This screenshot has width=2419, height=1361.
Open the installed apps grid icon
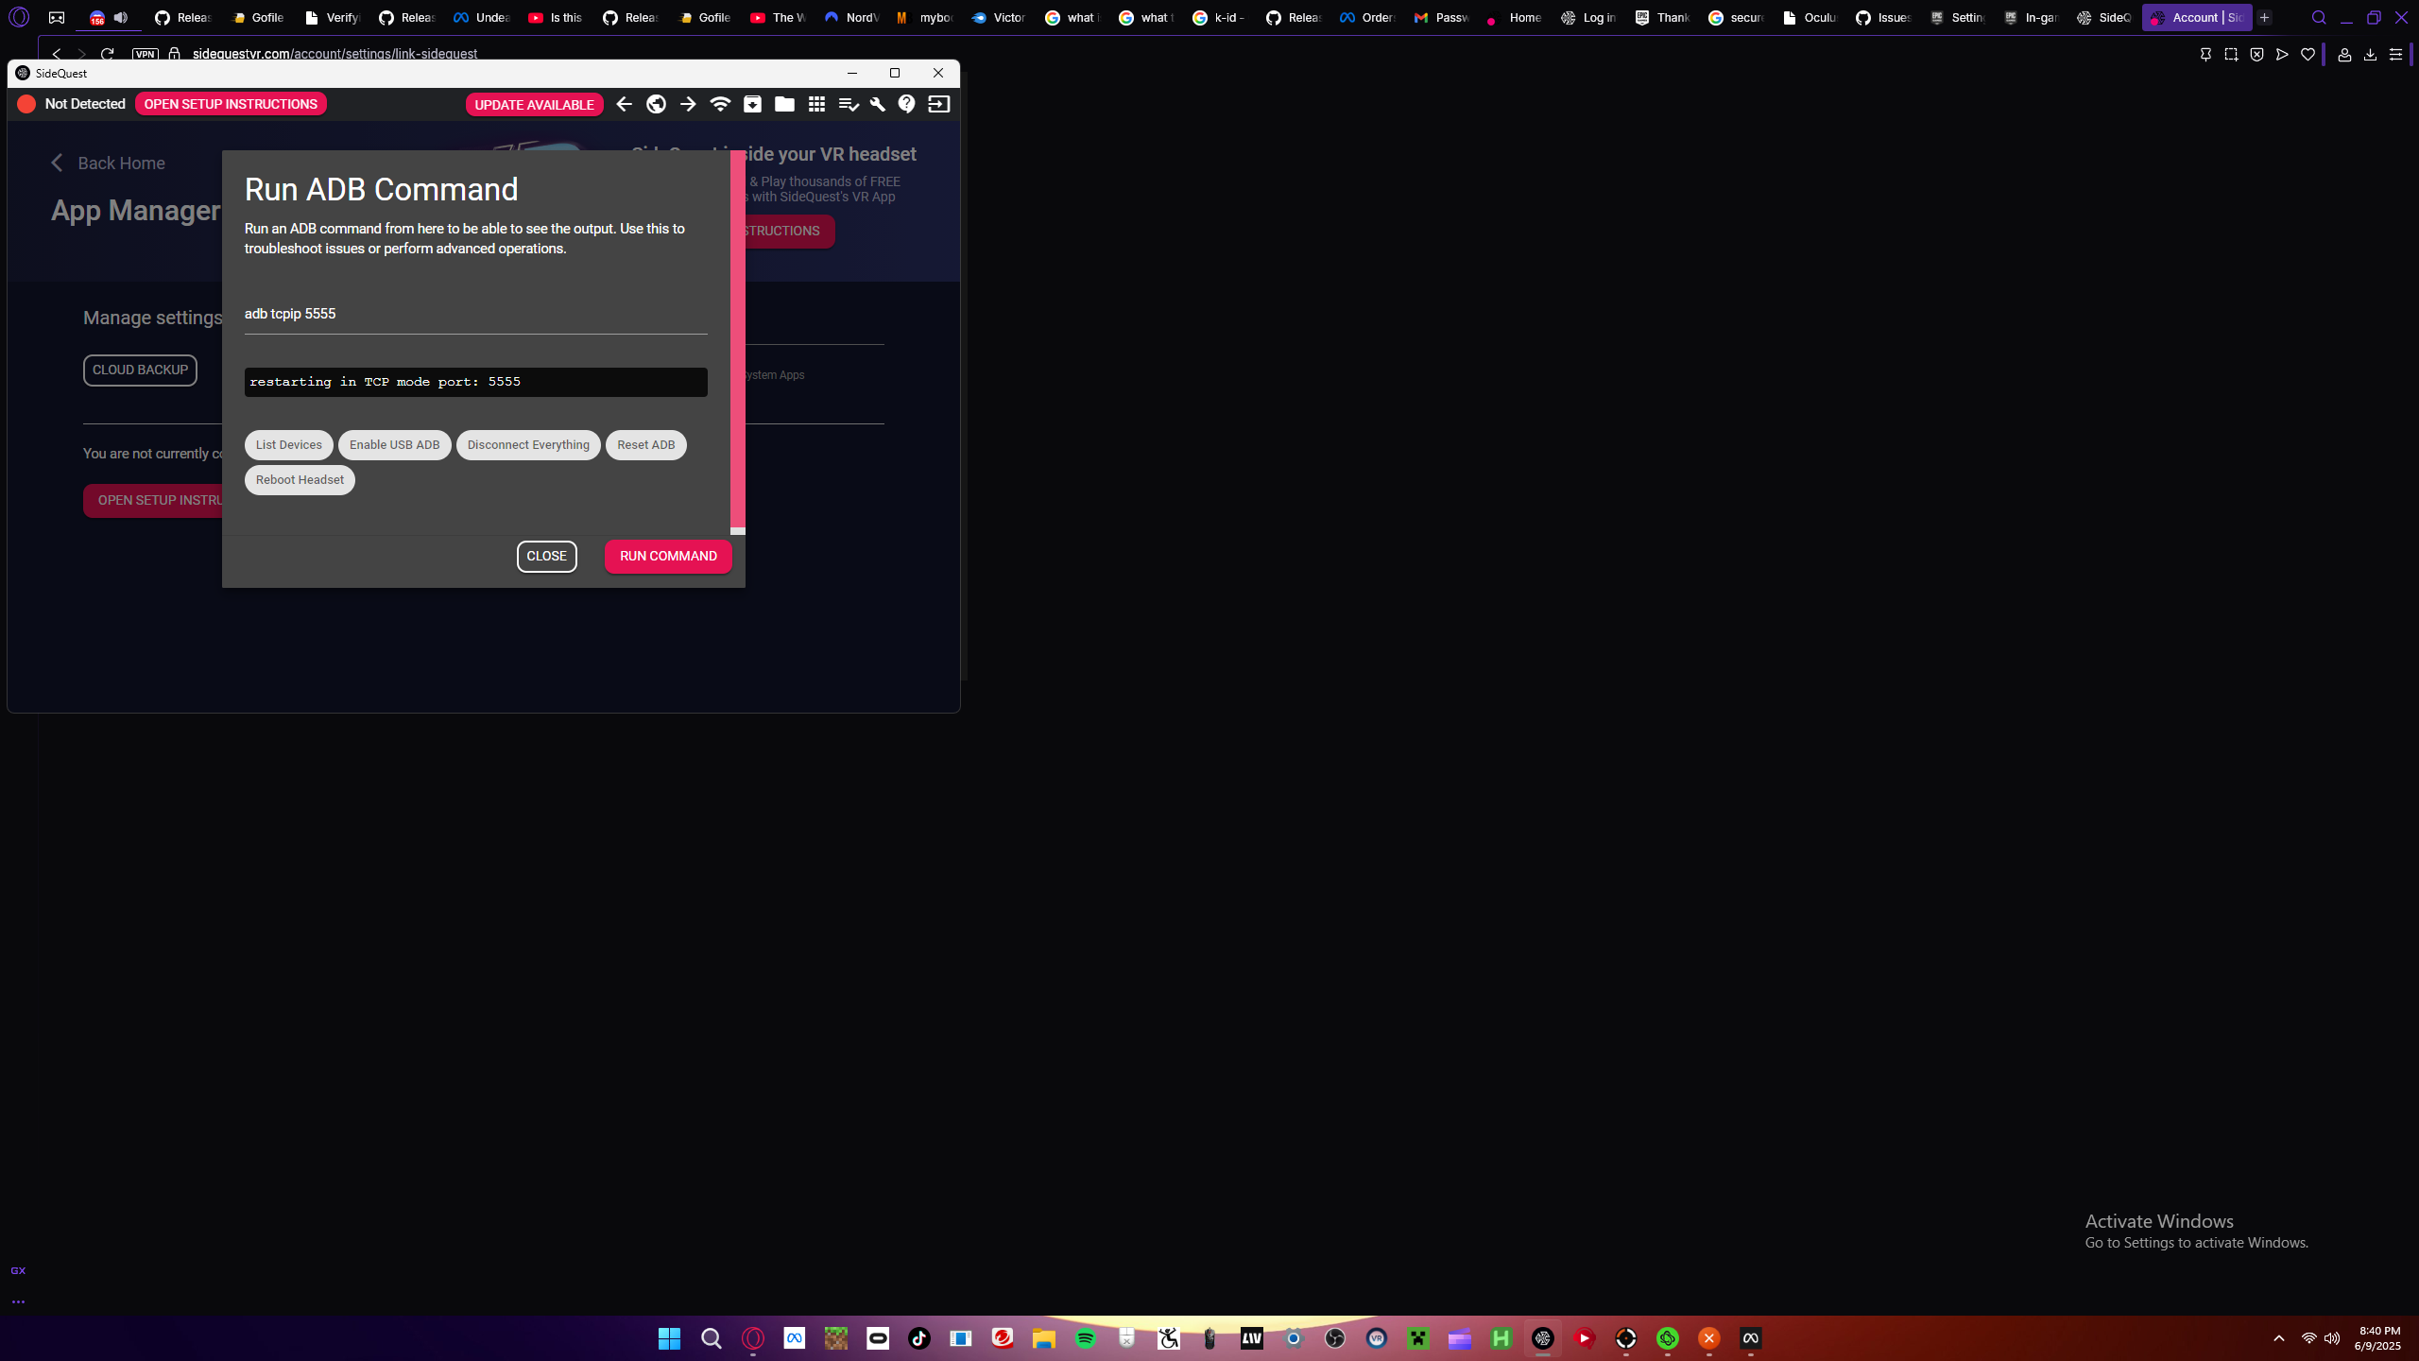pos(816,104)
